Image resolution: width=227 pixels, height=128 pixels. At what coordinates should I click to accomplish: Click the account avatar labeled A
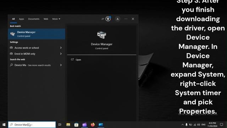[x=117, y=19]
